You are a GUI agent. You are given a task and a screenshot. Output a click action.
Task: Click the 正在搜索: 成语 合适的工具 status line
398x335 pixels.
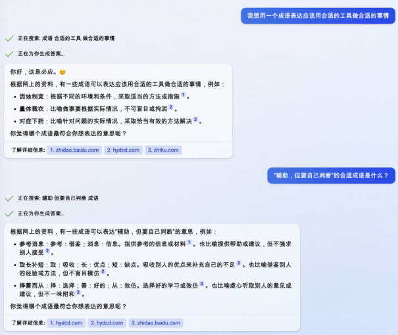point(66,39)
